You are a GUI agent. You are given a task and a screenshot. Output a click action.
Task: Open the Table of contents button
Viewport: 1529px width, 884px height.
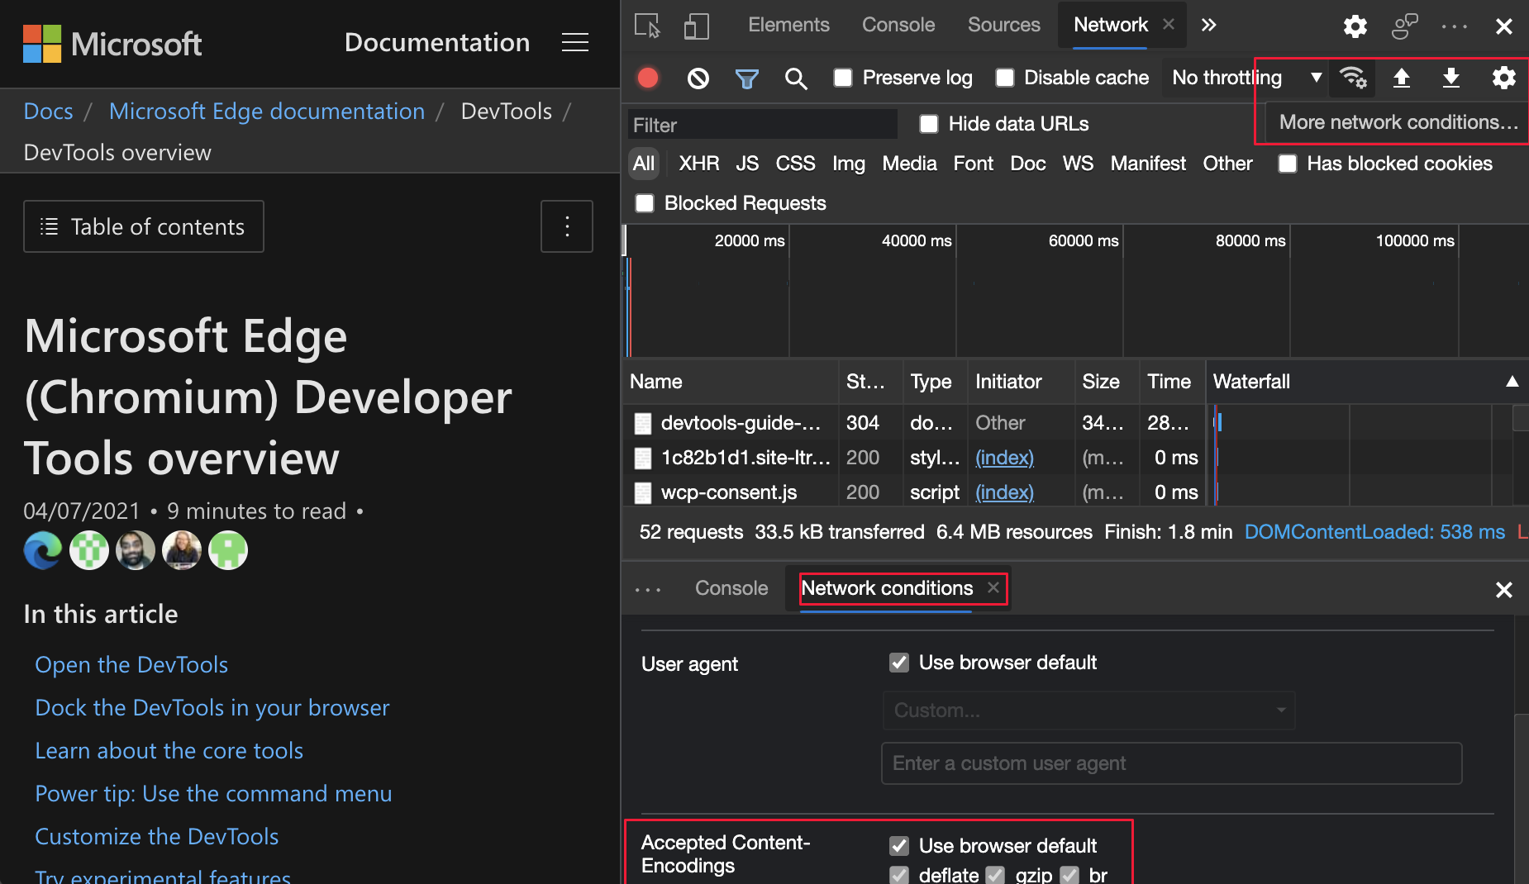[144, 226]
